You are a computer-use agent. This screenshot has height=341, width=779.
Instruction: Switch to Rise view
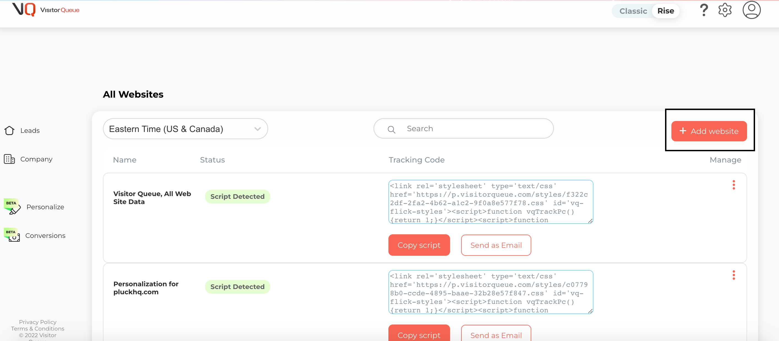coord(666,11)
